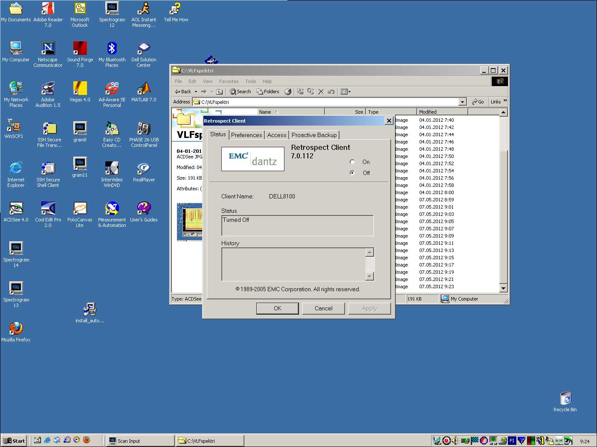Select the Status tab
The image size is (597, 447).
(x=218, y=134)
